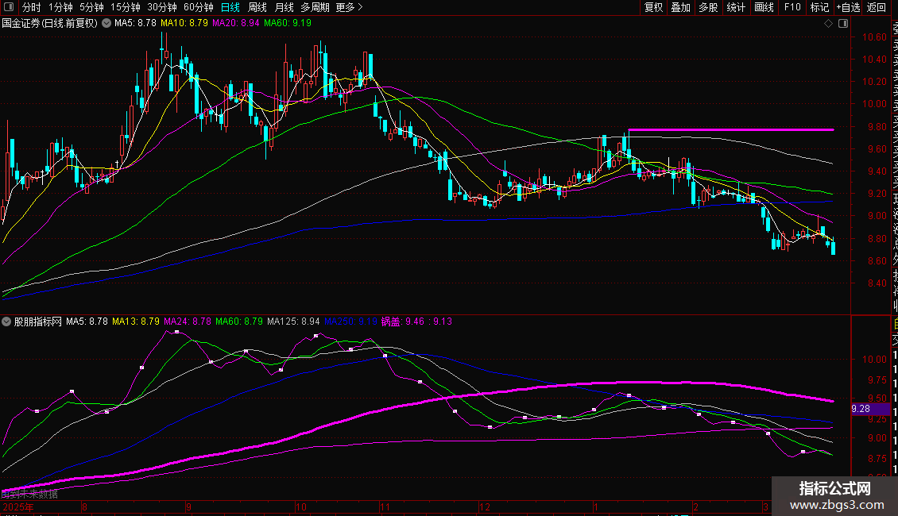Activate the 画线 drawing tool

click(x=764, y=7)
